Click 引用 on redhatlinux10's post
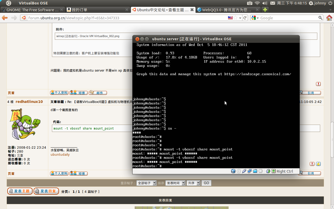This screenshot has width=334, height=209. coord(310,173)
